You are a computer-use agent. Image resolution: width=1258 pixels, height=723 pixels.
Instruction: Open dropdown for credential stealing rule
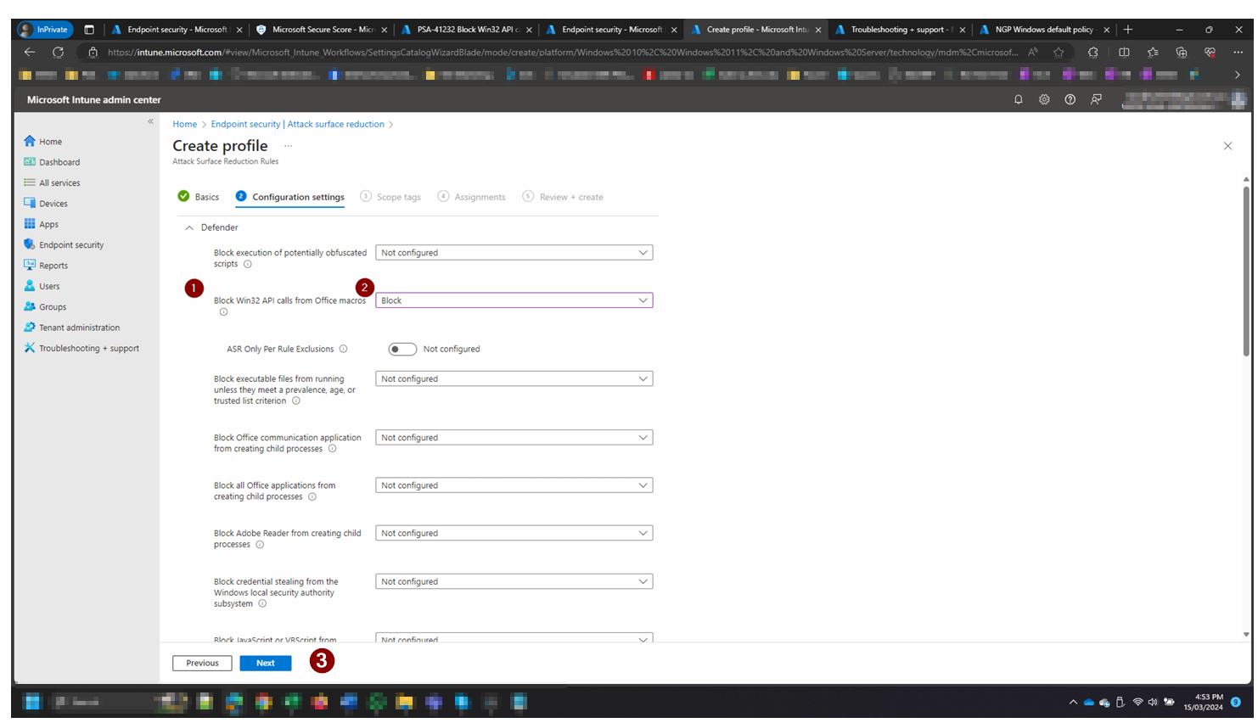tap(514, 581)
